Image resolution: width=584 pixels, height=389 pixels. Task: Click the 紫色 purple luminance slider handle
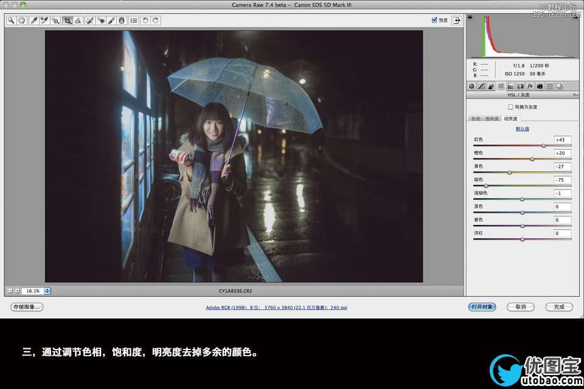pyautogui.click(x=523, y=226)
